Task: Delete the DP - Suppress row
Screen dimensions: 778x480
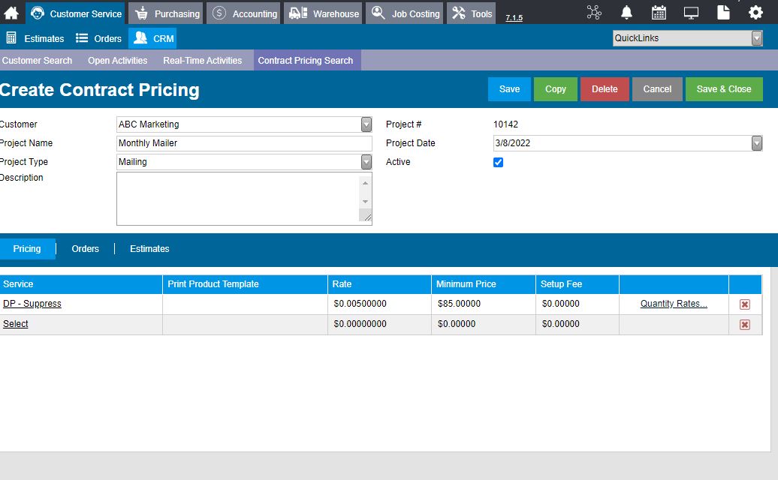Action: 744,304
